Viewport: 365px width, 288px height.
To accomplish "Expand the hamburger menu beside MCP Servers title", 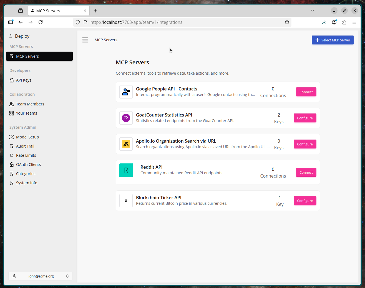I will (x=85, y=40).
